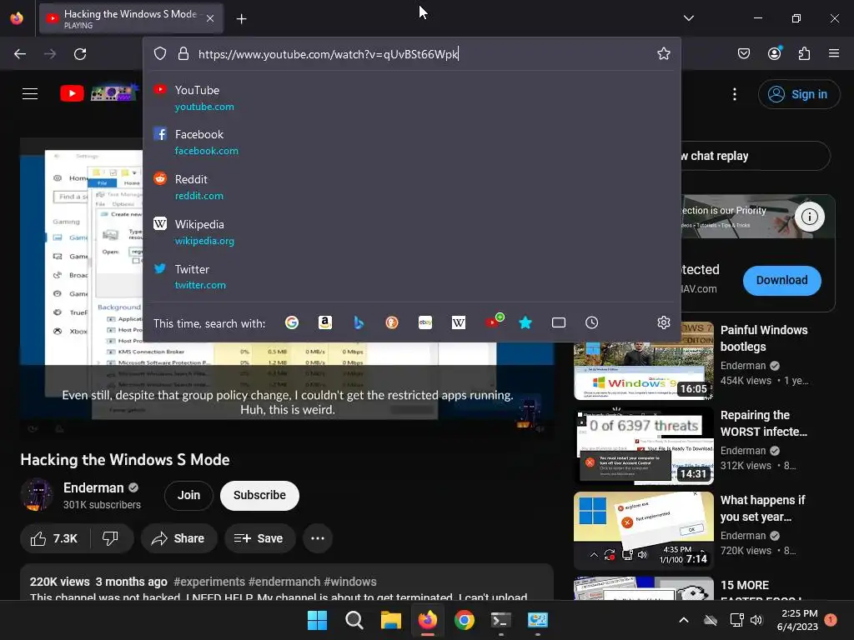Open search settings gear
The height and width of the screenshot is (640, 854).
click(x=663, y=322)
